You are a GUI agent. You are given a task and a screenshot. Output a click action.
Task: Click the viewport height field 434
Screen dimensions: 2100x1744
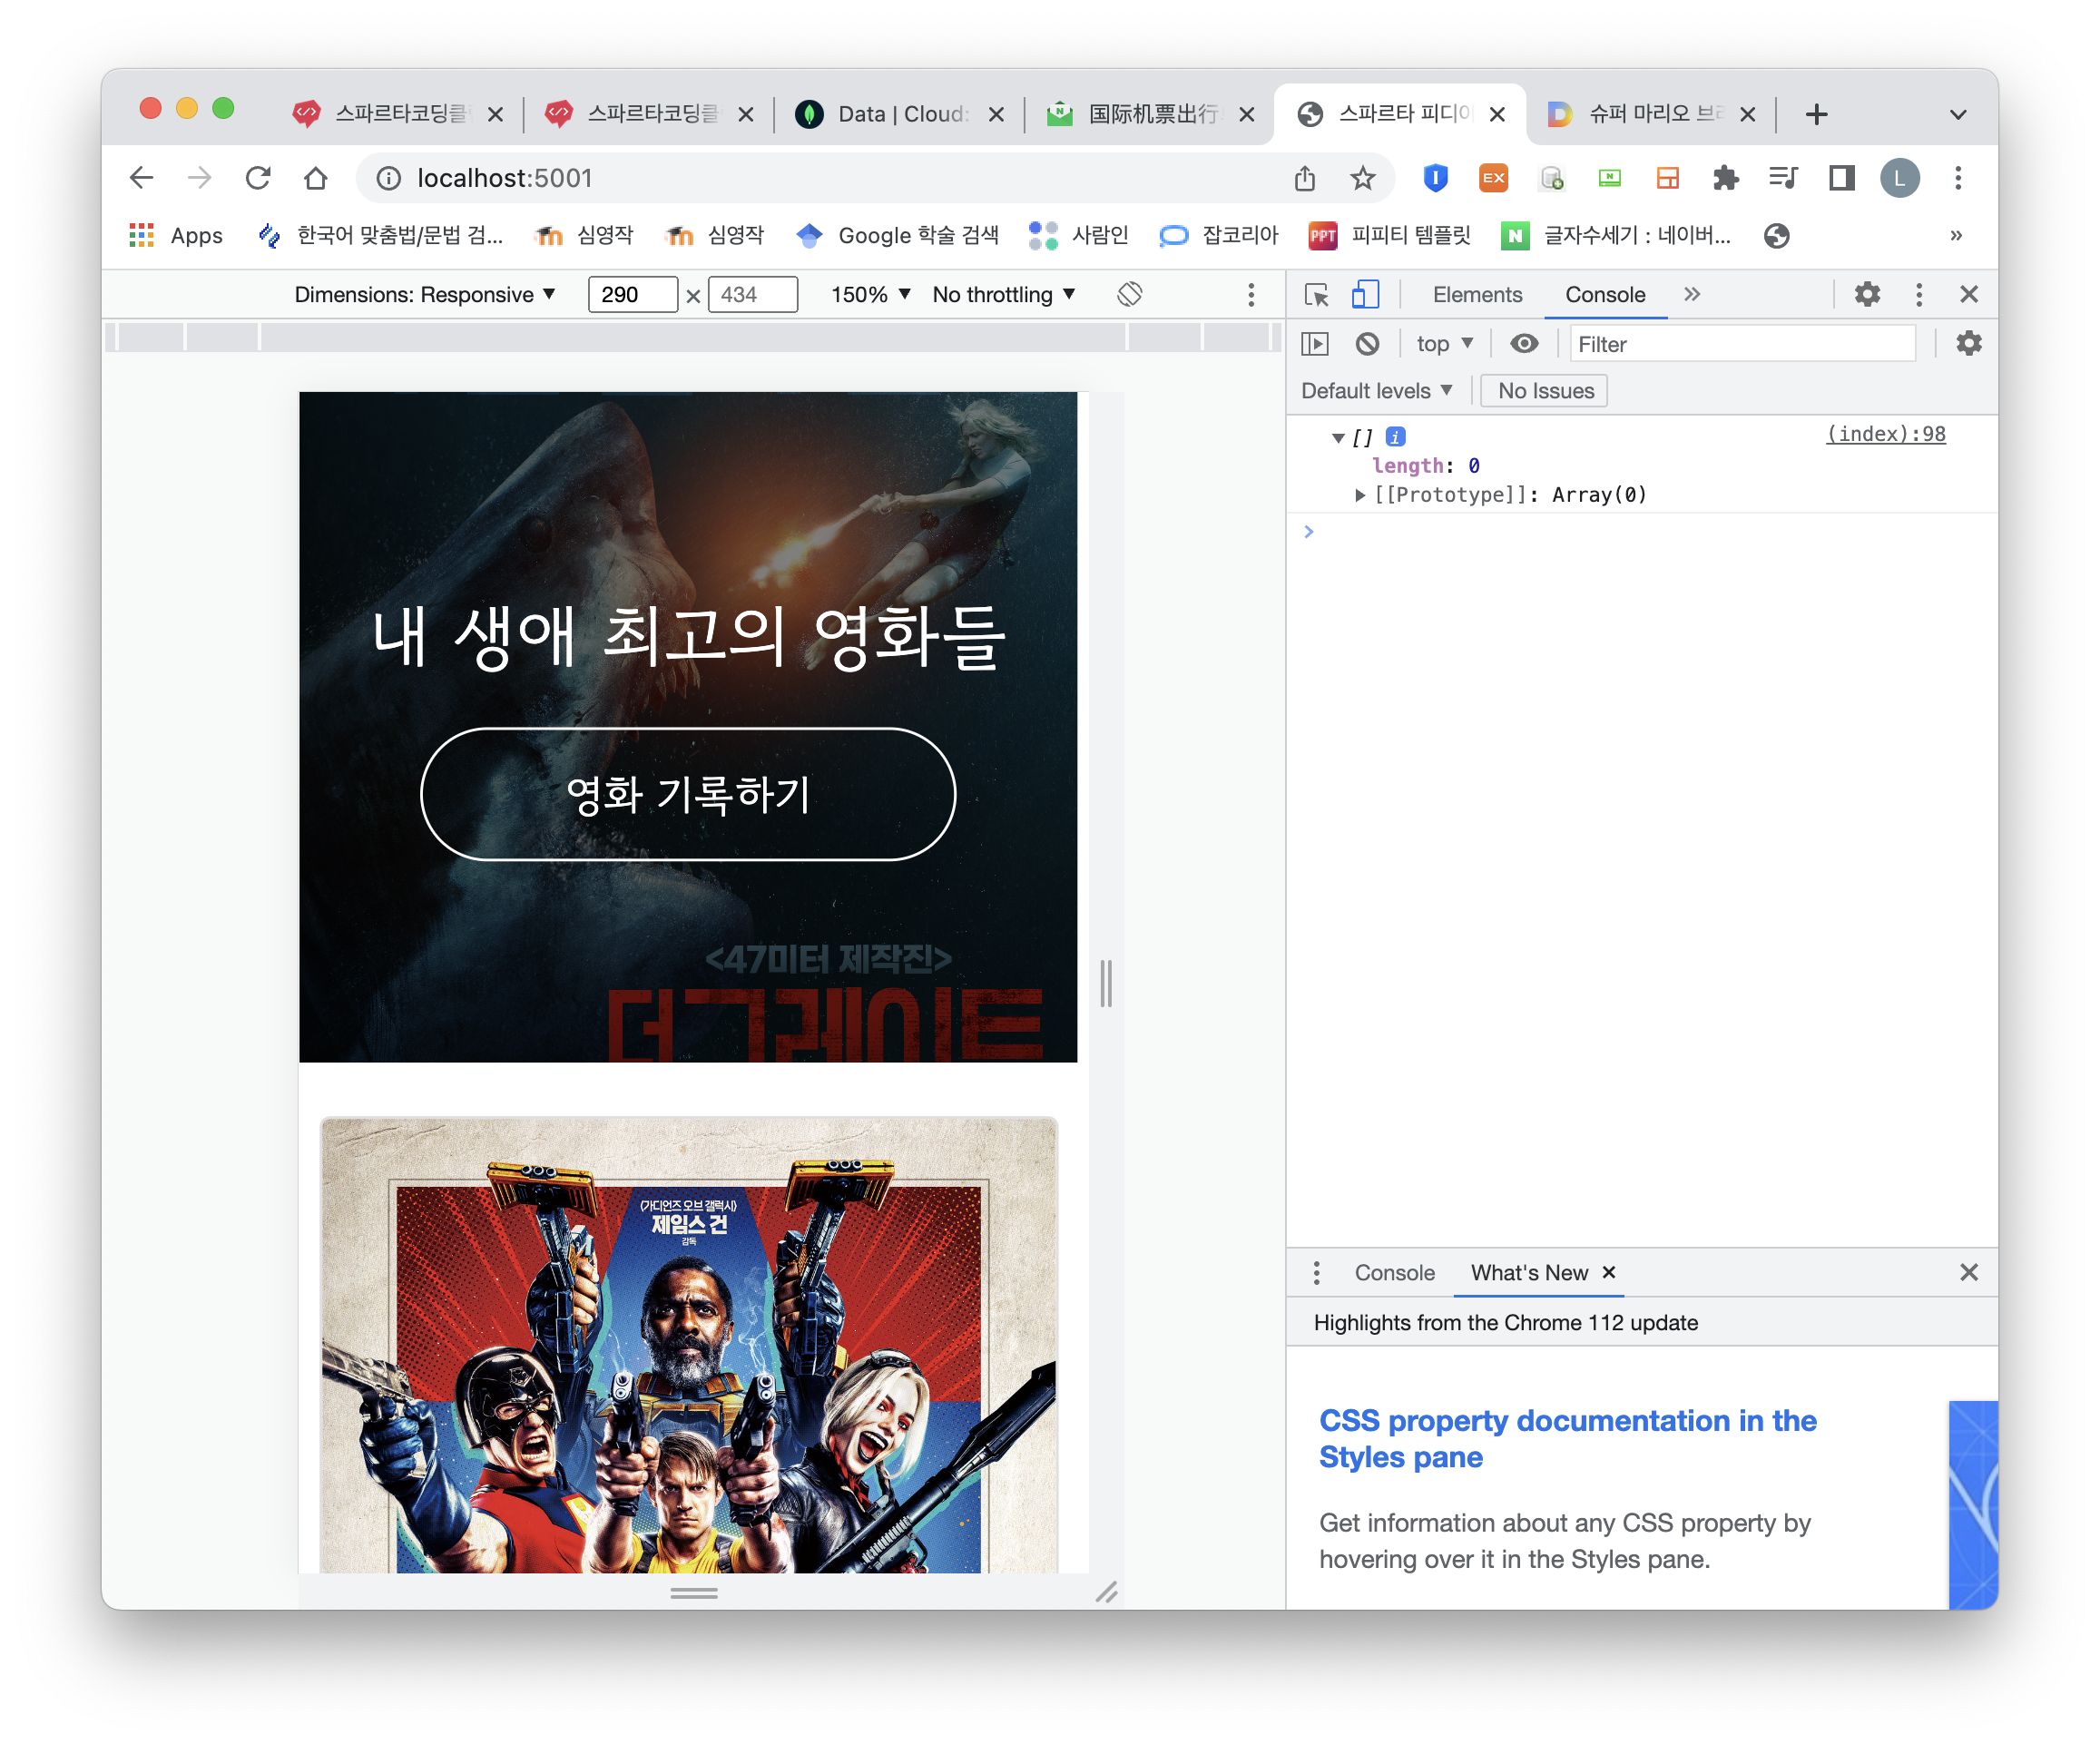(x=753, y=294)
